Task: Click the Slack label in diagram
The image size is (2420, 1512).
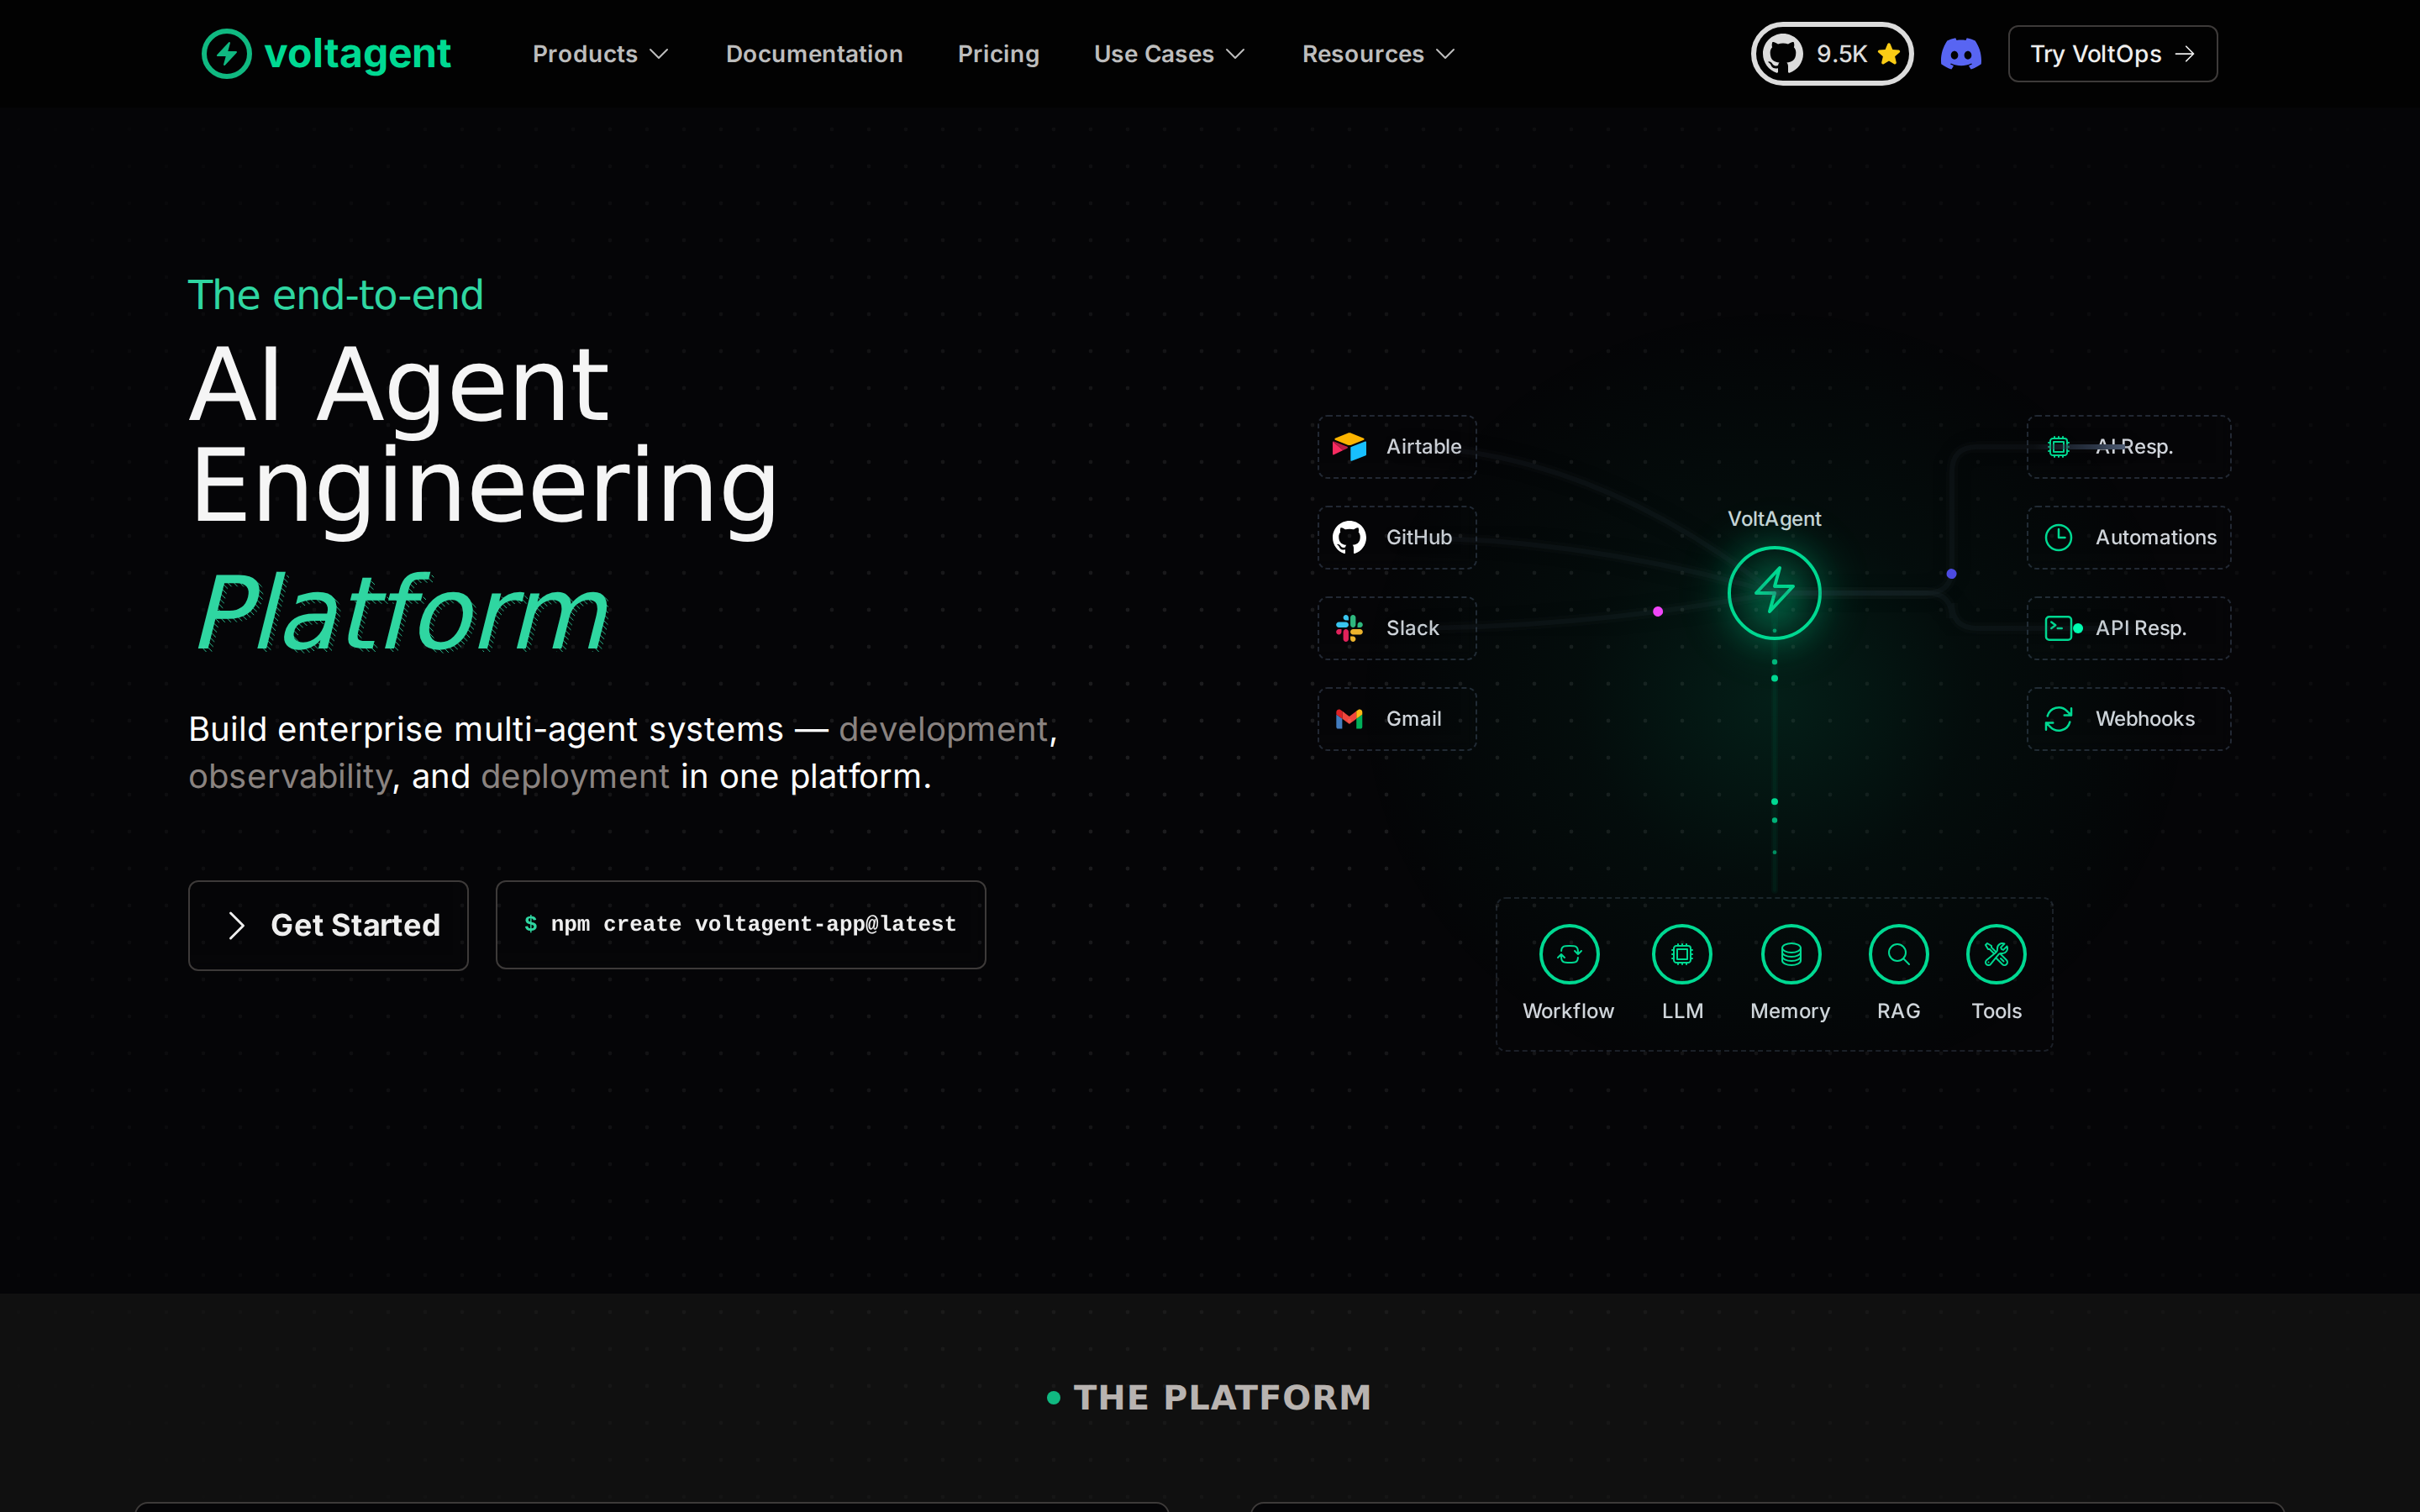Action: (x=1412, y=628)
